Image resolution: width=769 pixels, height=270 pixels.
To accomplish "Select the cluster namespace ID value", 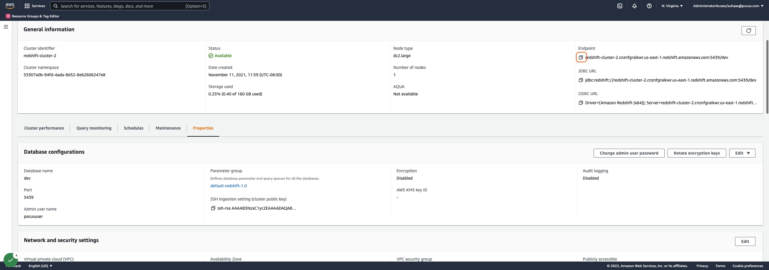I will pos(65,75).
